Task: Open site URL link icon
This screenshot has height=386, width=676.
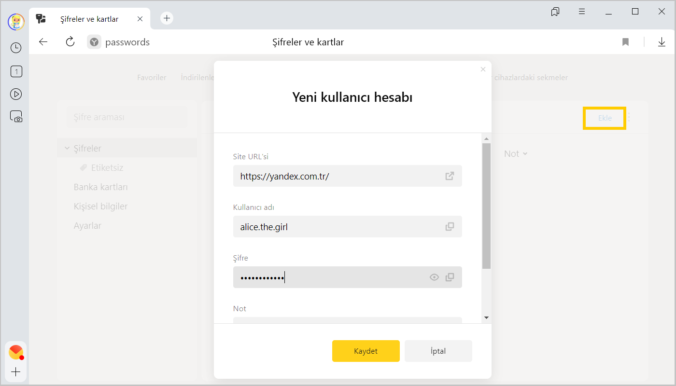Action: pos(450,176)
